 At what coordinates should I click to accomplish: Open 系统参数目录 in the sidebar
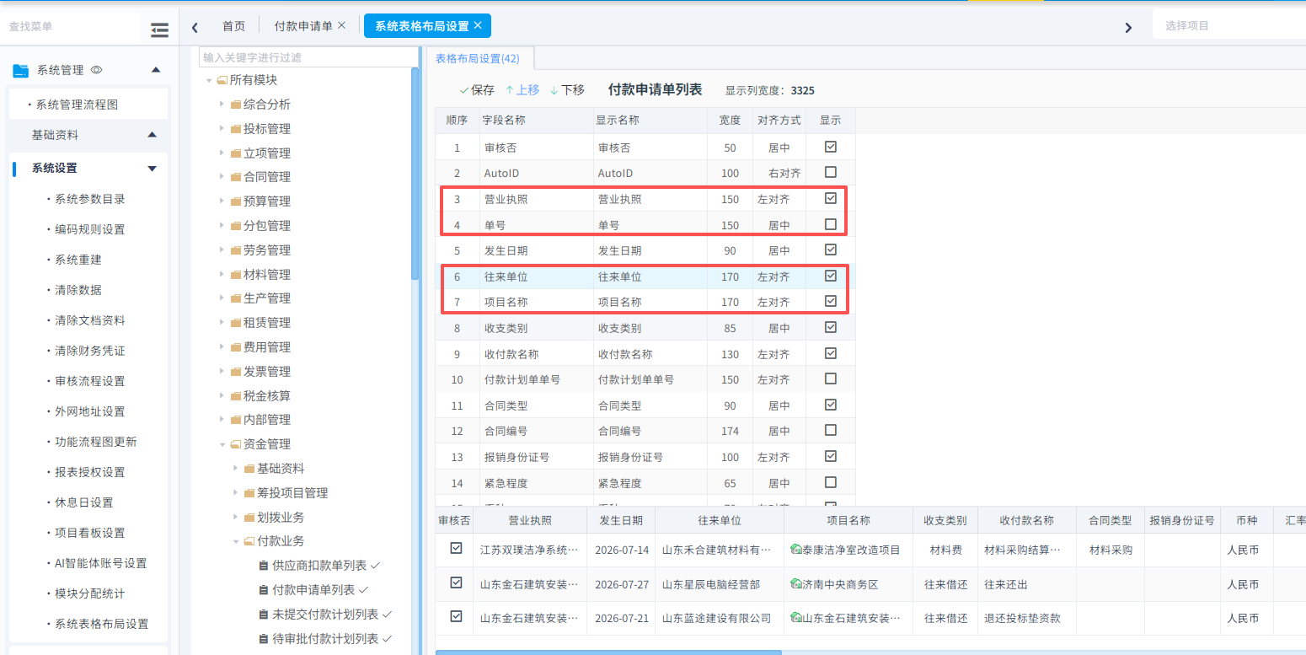(x=90, y=199)
